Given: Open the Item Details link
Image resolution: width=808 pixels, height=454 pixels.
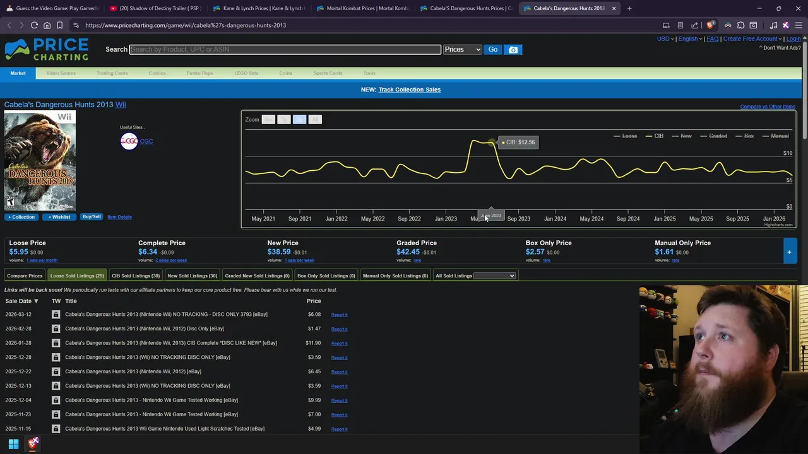Looking at the screenshot, I should click(119, 217).
